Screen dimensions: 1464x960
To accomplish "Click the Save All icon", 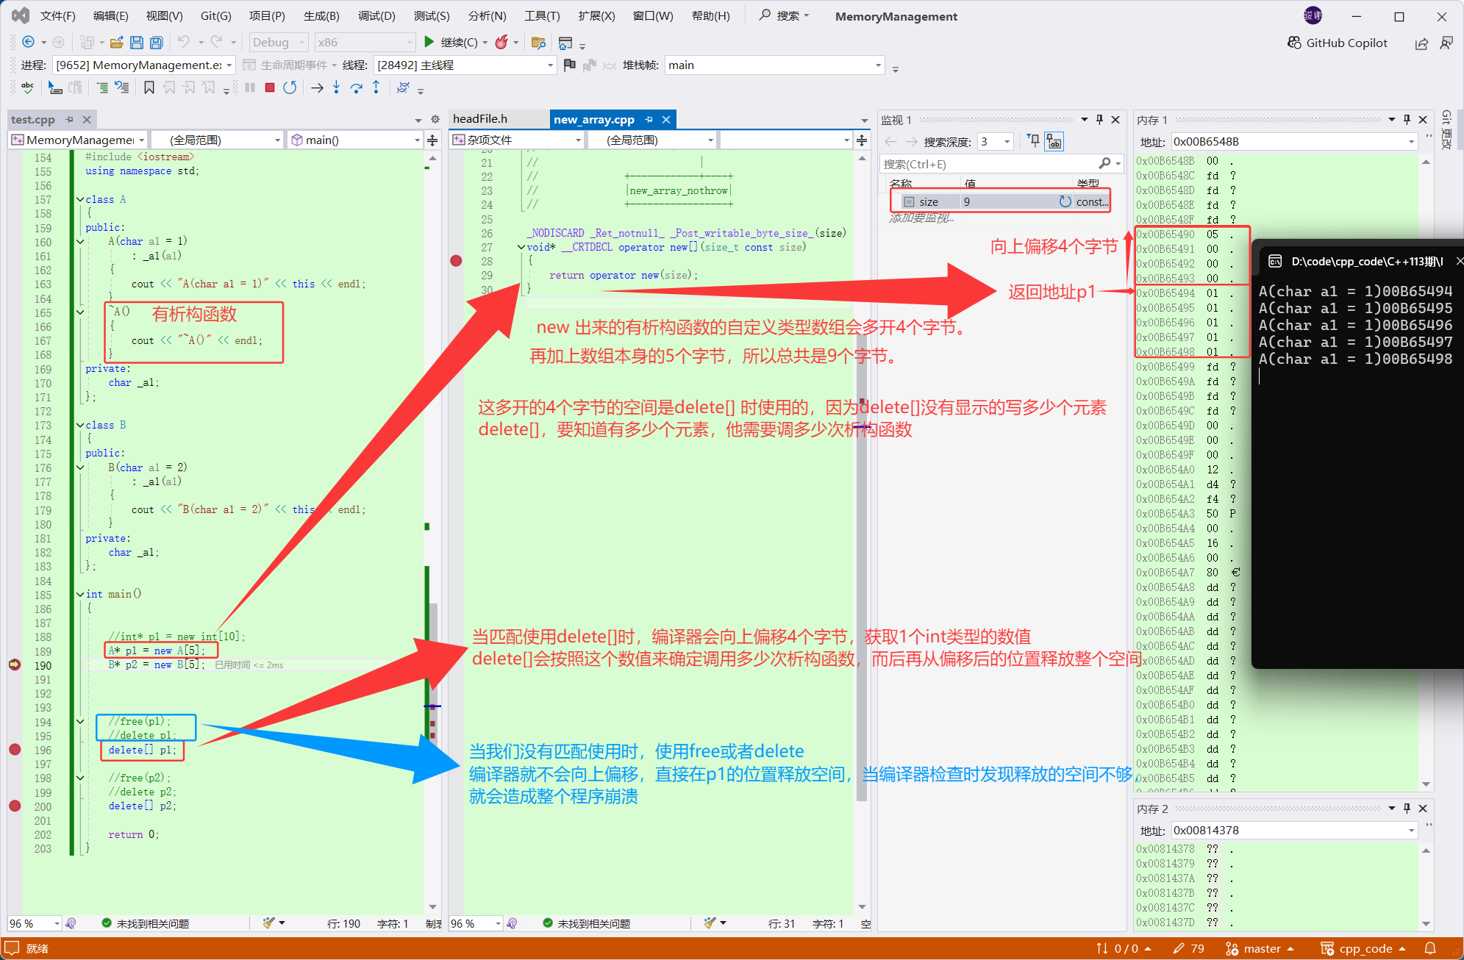I will point(156,42).
